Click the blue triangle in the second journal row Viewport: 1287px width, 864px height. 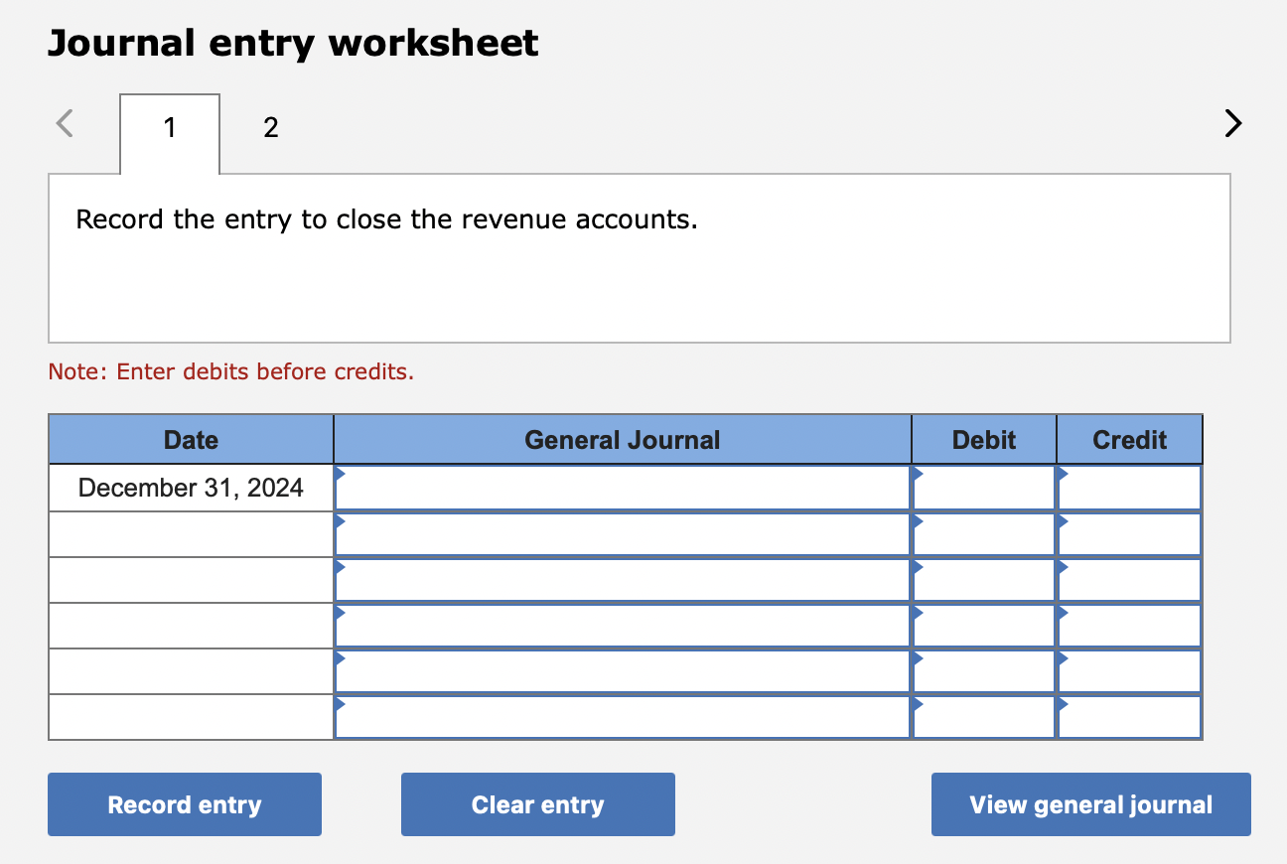340,518
